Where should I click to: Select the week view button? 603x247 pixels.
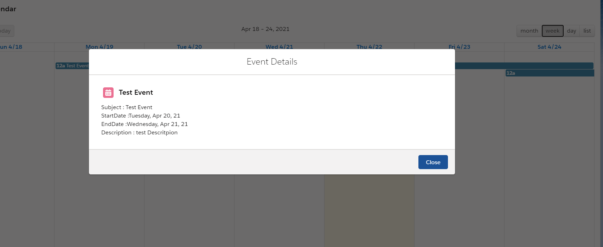click(552, 31)
